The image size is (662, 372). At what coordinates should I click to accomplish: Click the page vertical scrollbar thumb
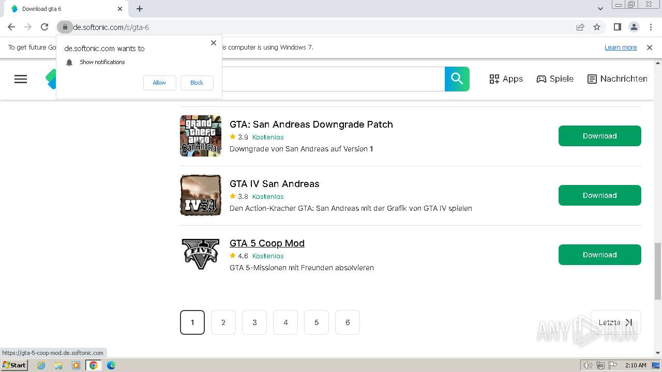click(x=658, y=271)
